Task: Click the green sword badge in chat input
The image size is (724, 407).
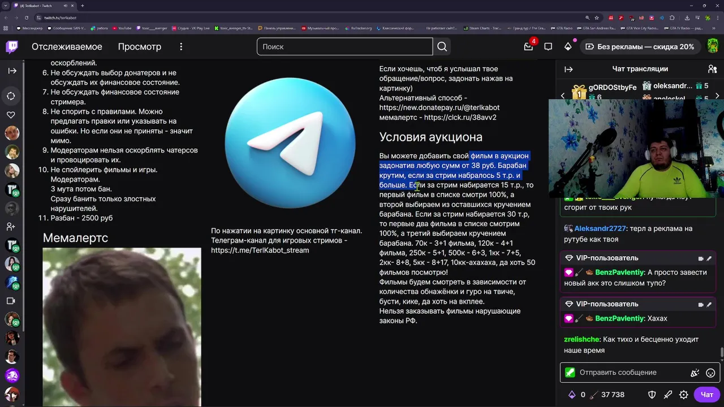Action: tap(570, 373)
